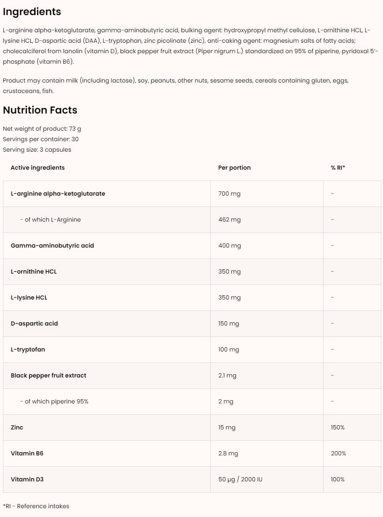The width and height of the screenshot is (383, 517).
Task: Click the L-arginine alpha-ketoglutarate row label
Action: (58, 194)
